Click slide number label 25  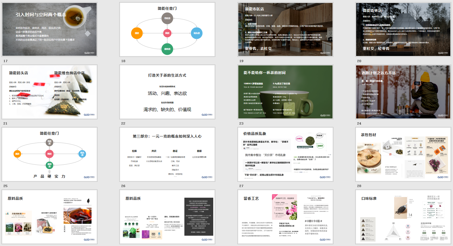coord(6,186)
